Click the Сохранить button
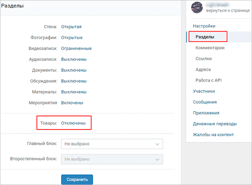This screenshot has width=252, height=185. tap(77, 180)
